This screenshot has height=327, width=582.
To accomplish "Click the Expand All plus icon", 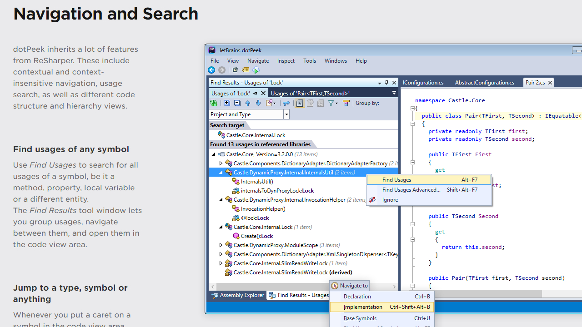I will pos(227,104).
